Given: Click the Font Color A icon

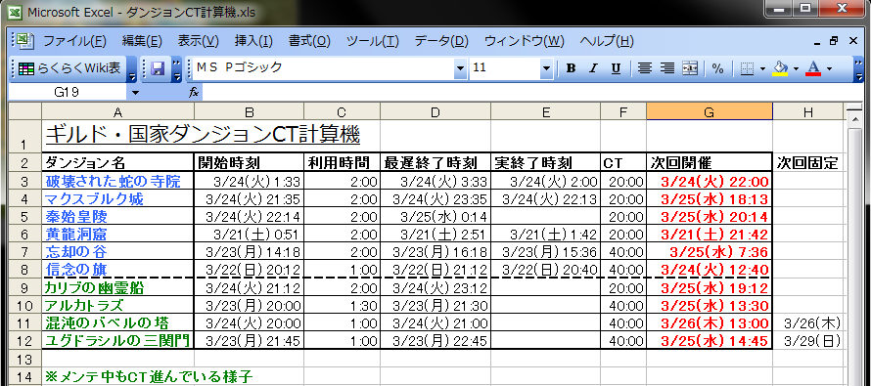Looking at the screenshot, I should pyautogui.click(x=813, y=68).
